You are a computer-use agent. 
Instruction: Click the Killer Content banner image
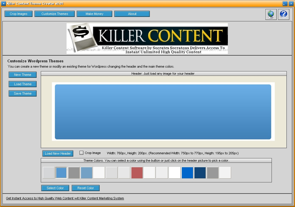click(x=147, y=39)
